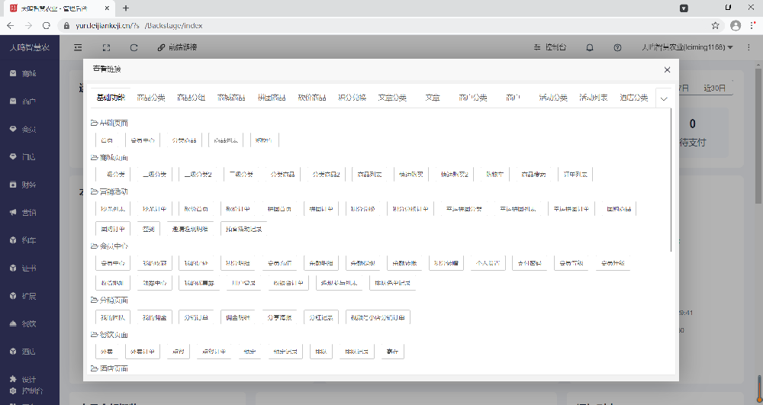Open 营销 in the left sidebar

coord(29,213)
